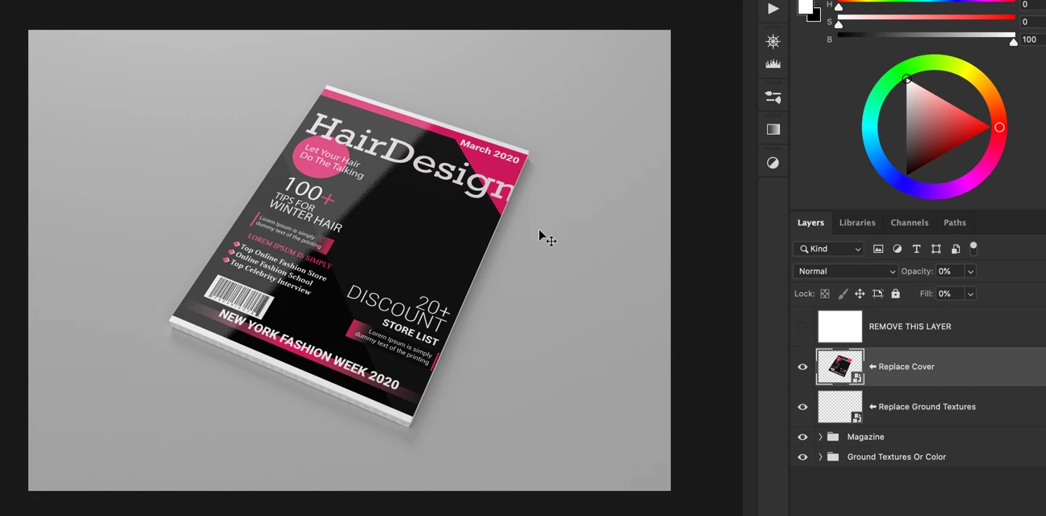
Task: Select the Replace Ground Textures layer thumbnail
Action: pyautogui.click(x=840, y=407)
